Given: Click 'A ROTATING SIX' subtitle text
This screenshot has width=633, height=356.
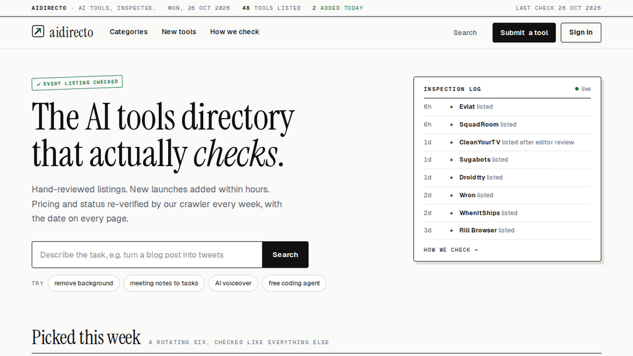Looking at the screenshot, I should 177,342.
